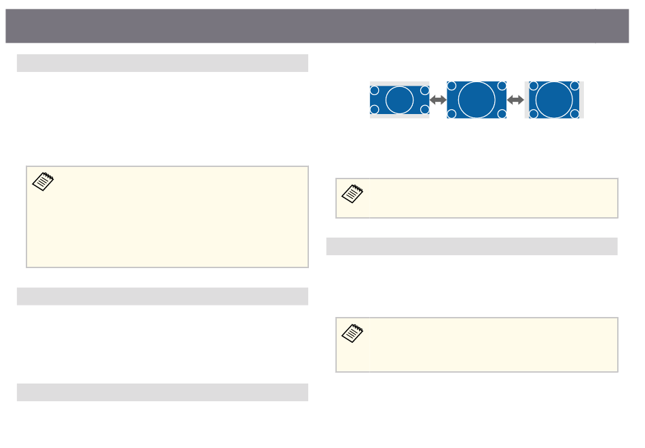Click the notepad icon in the note below the aspect diagrams
This screenshot has width=645, height=448.
(353, 194)
